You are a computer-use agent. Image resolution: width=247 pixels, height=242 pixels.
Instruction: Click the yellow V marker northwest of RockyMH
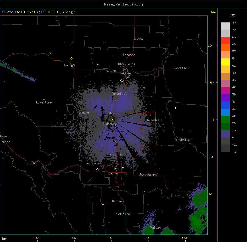point(50,53)
